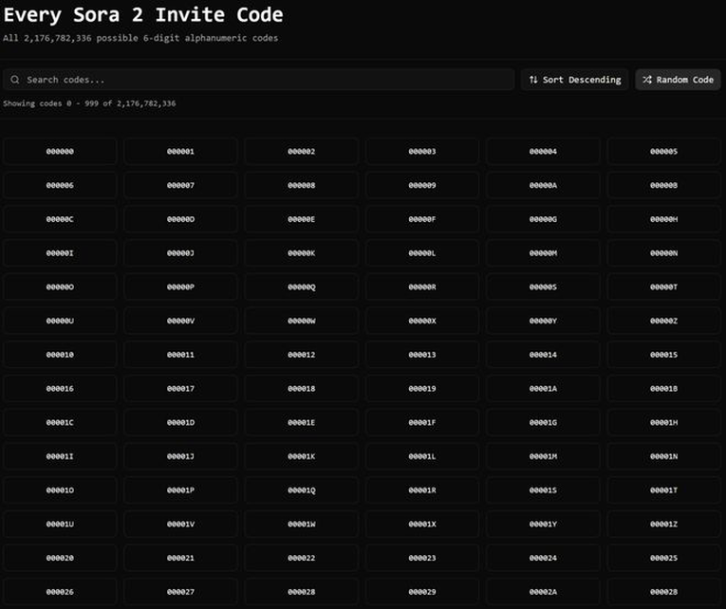Screen dimensions: 726x609
Task: Click the sort arrows icon
Action: [533, 80]
